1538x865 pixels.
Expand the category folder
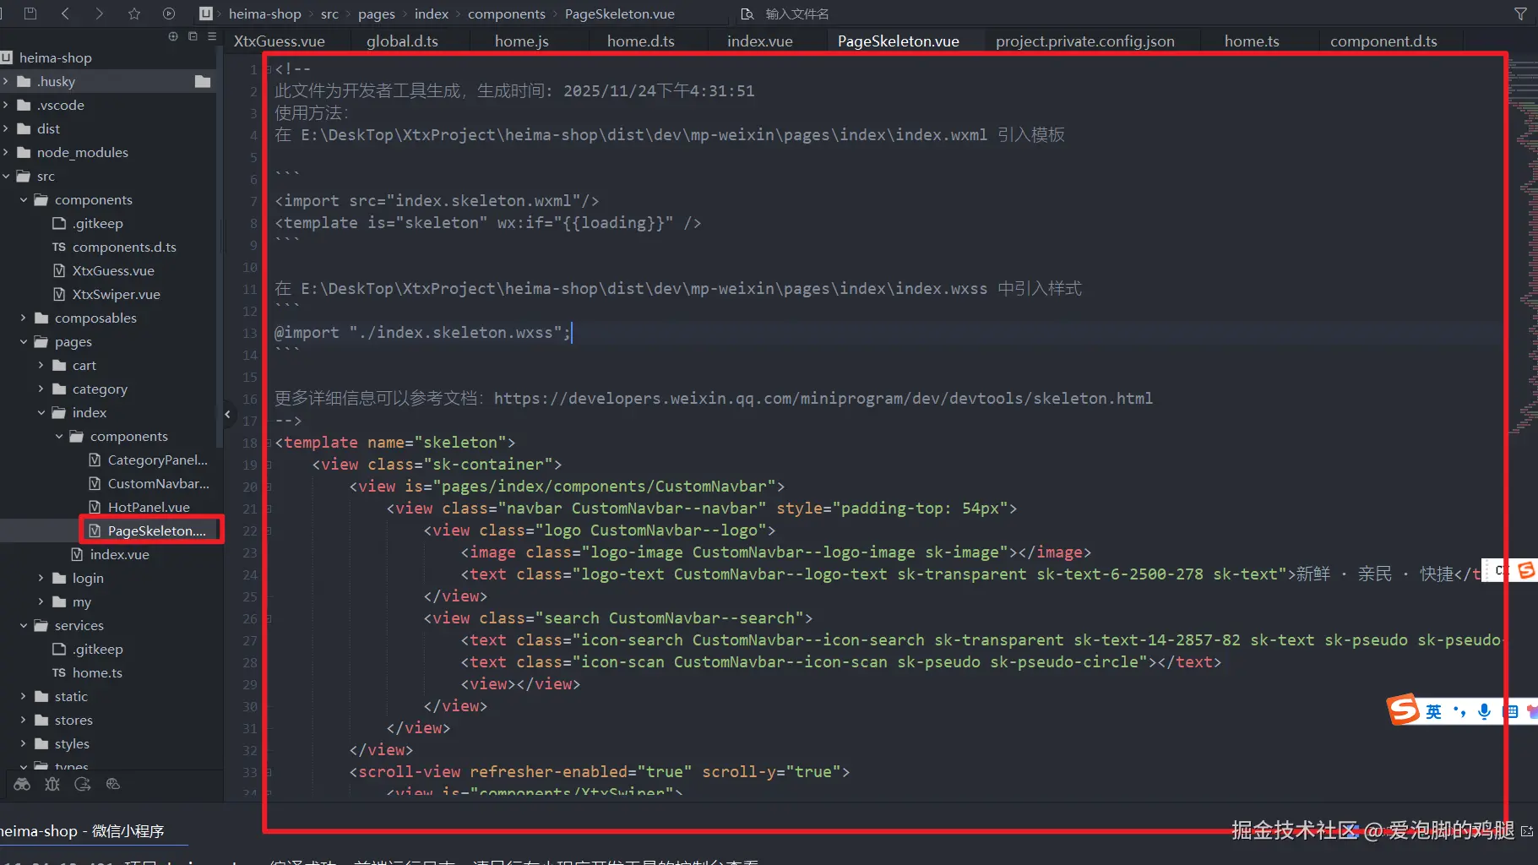coord(41,389)
